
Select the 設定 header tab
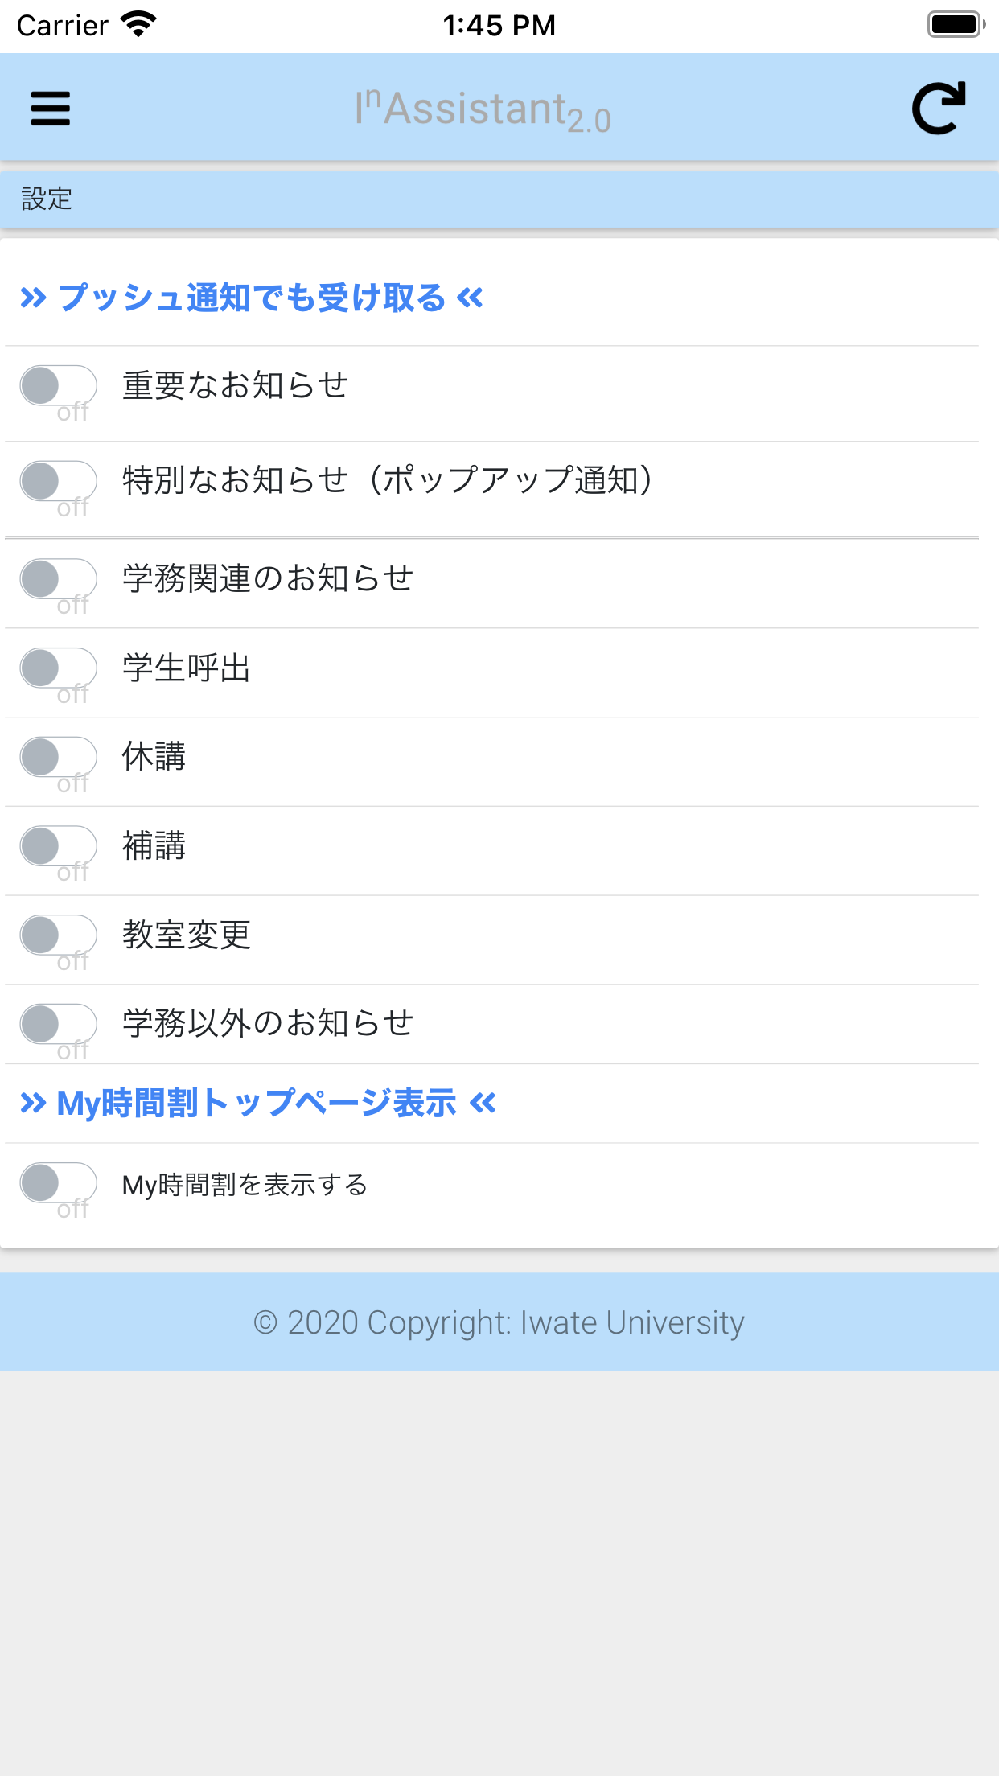pyautogui.click(x=47, y=199)
